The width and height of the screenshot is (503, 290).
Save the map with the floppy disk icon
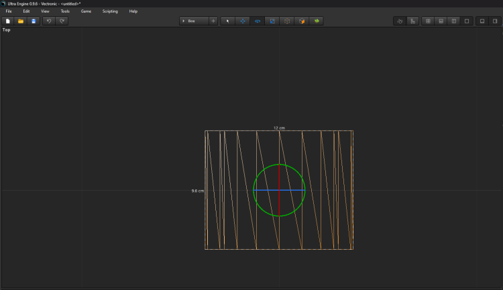click(34, 21)
